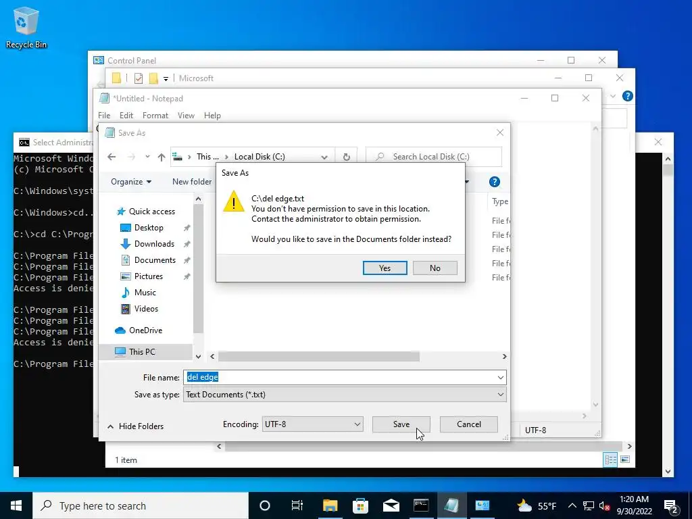Go back with the Save As back arrow
692x519 pixels.
pos(112,157)
